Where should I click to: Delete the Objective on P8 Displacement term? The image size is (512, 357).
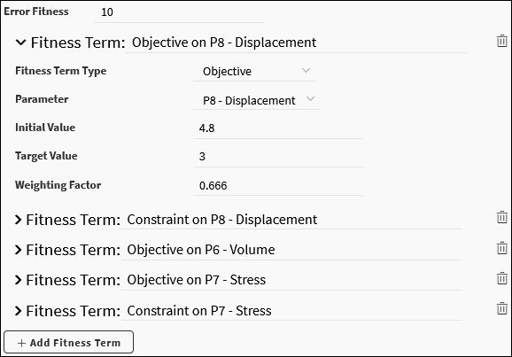click(x=502, y=41)
